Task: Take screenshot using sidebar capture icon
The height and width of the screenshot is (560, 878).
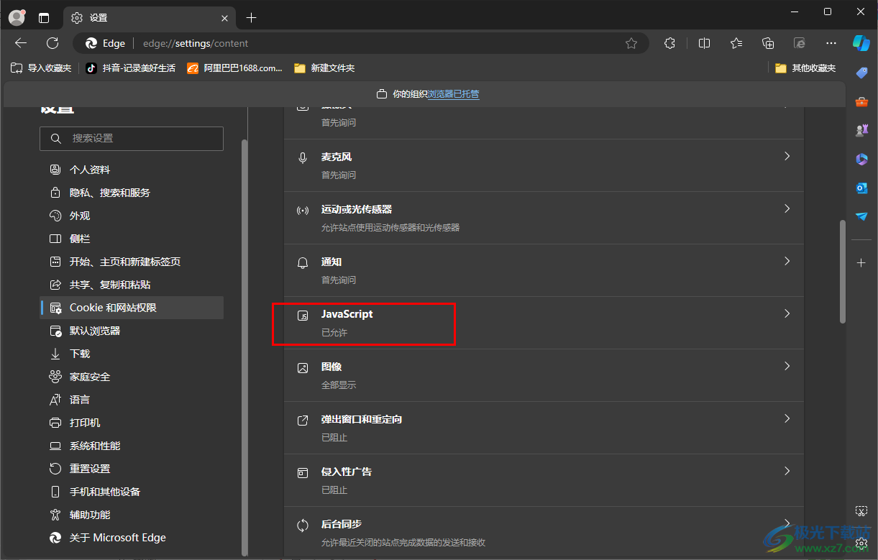Action: pos(861,510)
